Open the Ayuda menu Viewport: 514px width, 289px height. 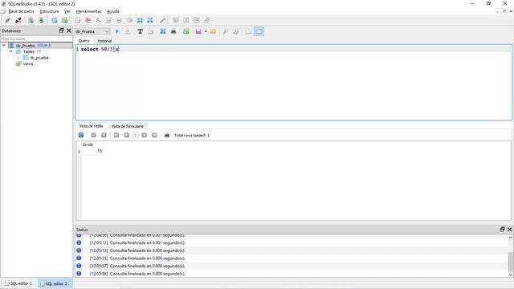(x=113, y=11)
